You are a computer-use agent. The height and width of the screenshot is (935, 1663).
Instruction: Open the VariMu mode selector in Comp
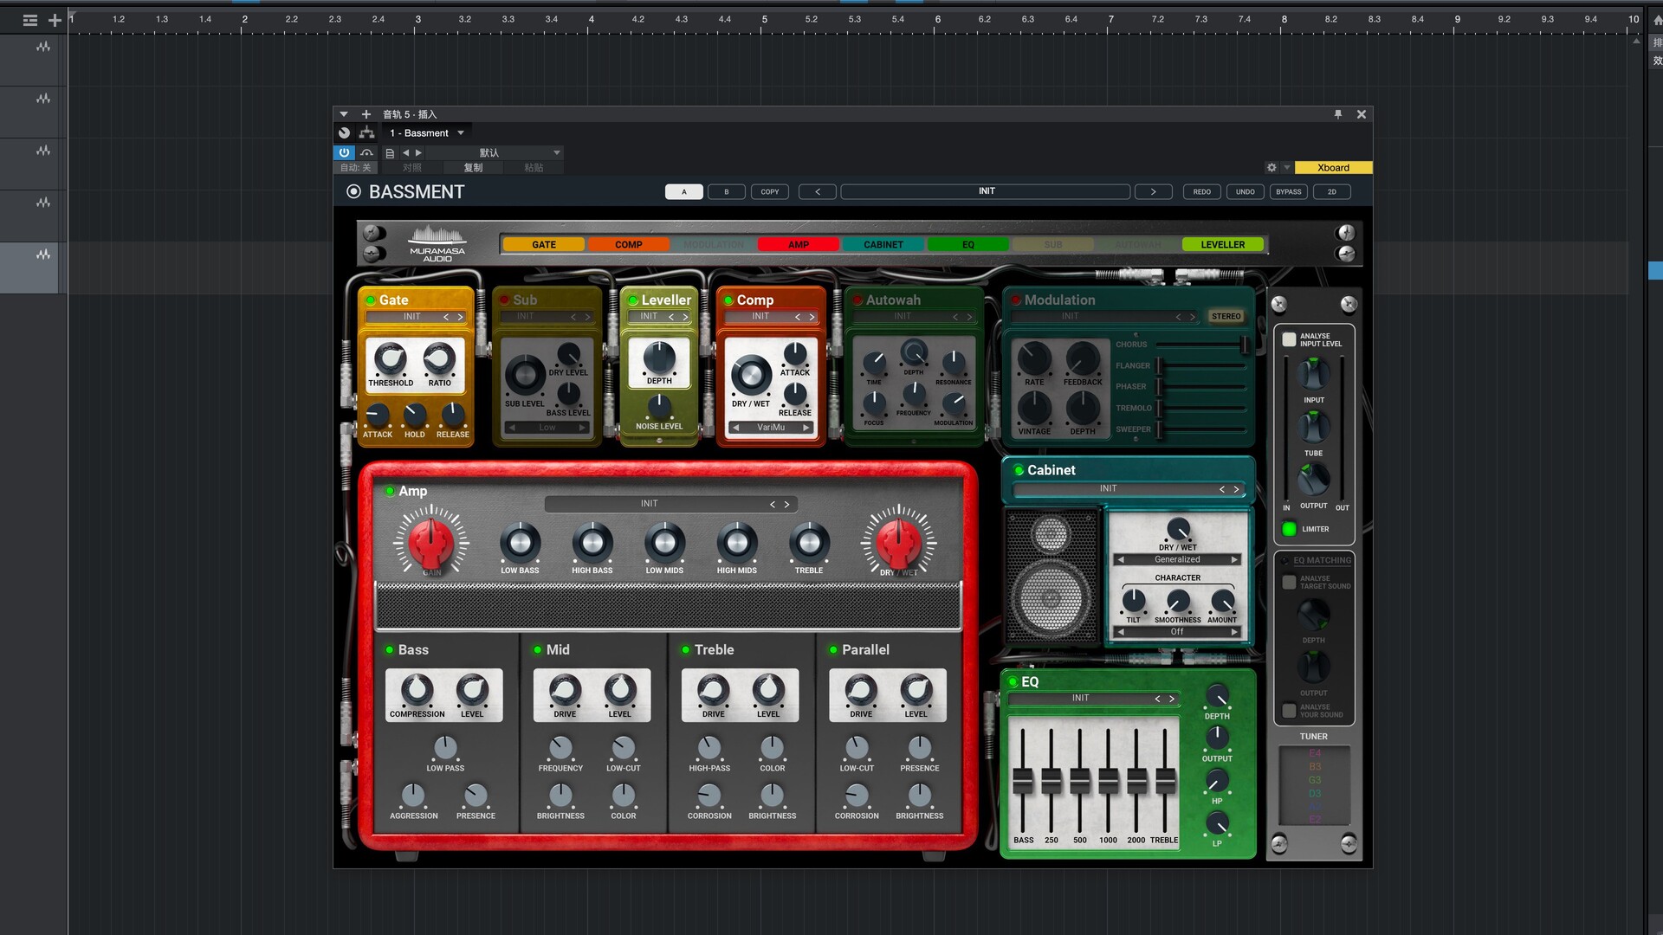(x=770, y=427)
